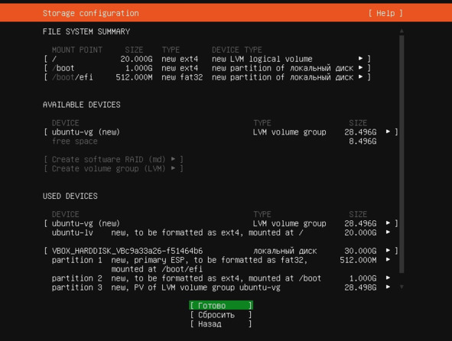Click the scrollbar down arrow
Viewport: 452px width, 341px height.
tap(402, 287)
